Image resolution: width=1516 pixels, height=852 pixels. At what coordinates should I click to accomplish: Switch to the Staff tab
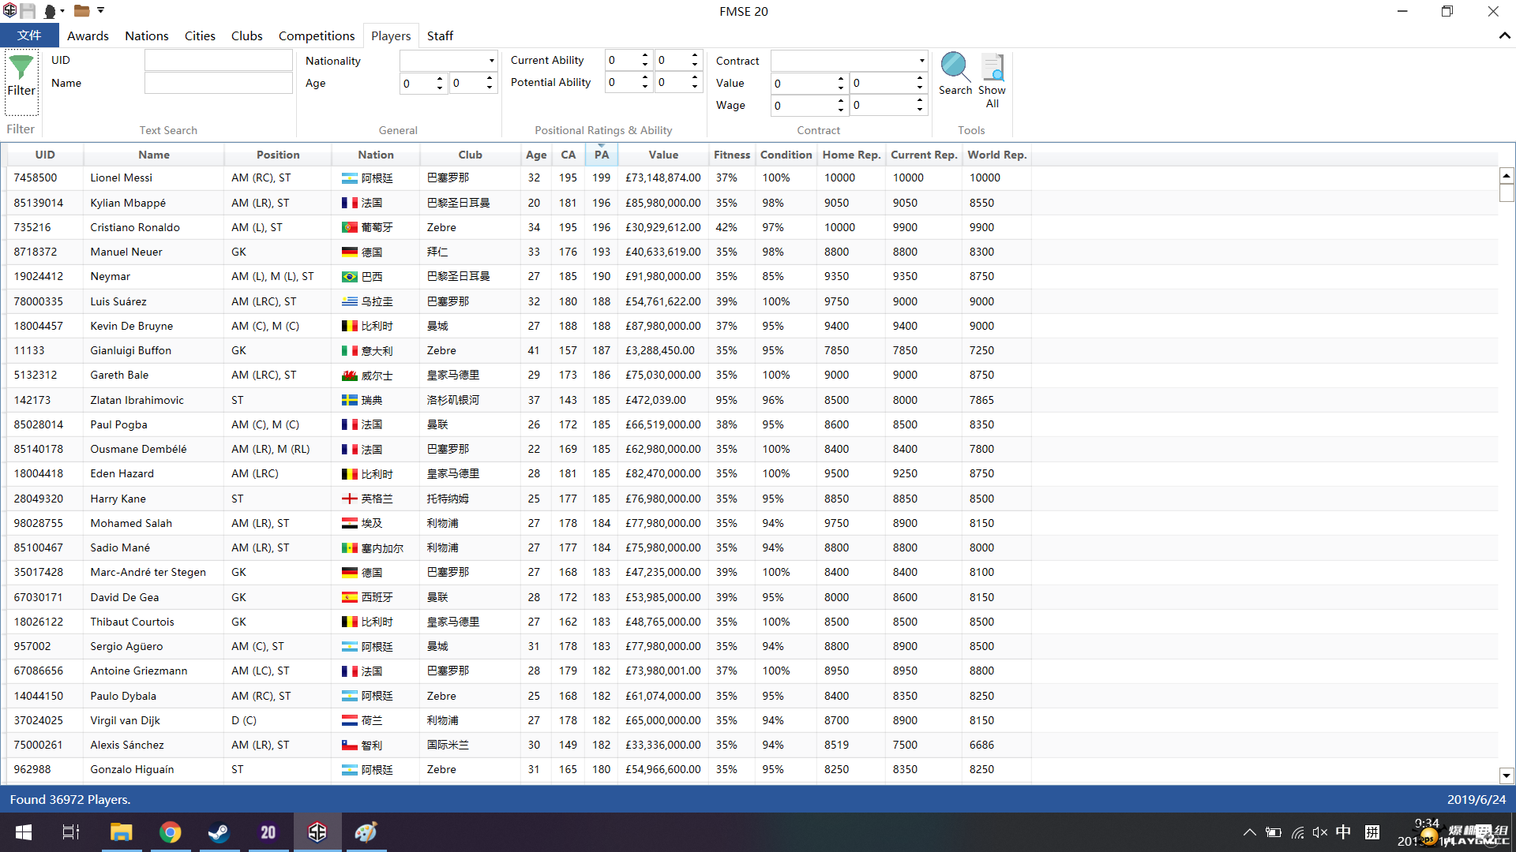point(440,35)
